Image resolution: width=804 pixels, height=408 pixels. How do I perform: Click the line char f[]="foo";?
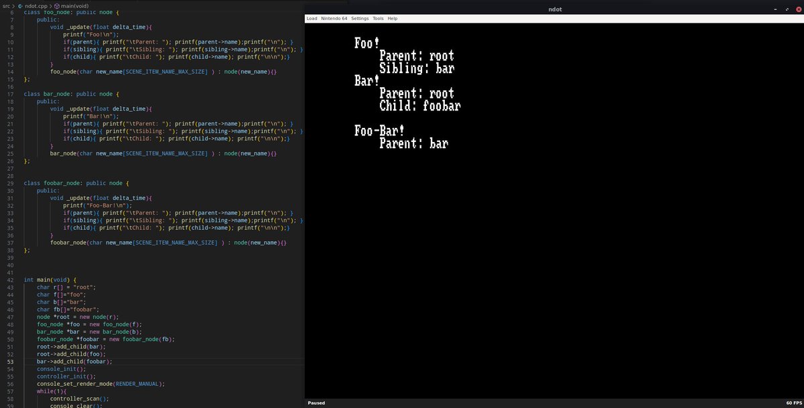(62, 295)
